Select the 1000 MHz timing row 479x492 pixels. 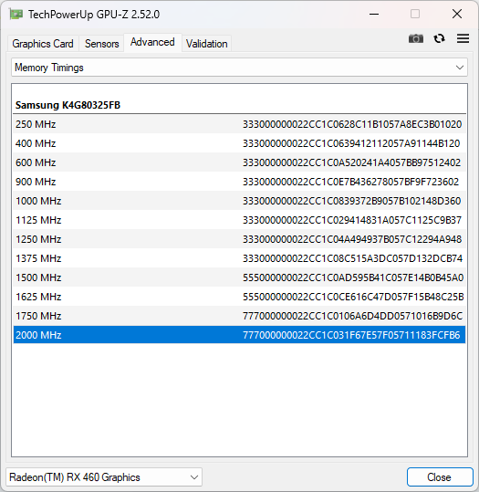click(x=239, y=201)
